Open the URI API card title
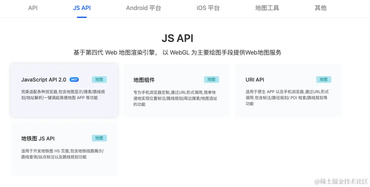This screenshot has height=187, width=370. point(255,80)
